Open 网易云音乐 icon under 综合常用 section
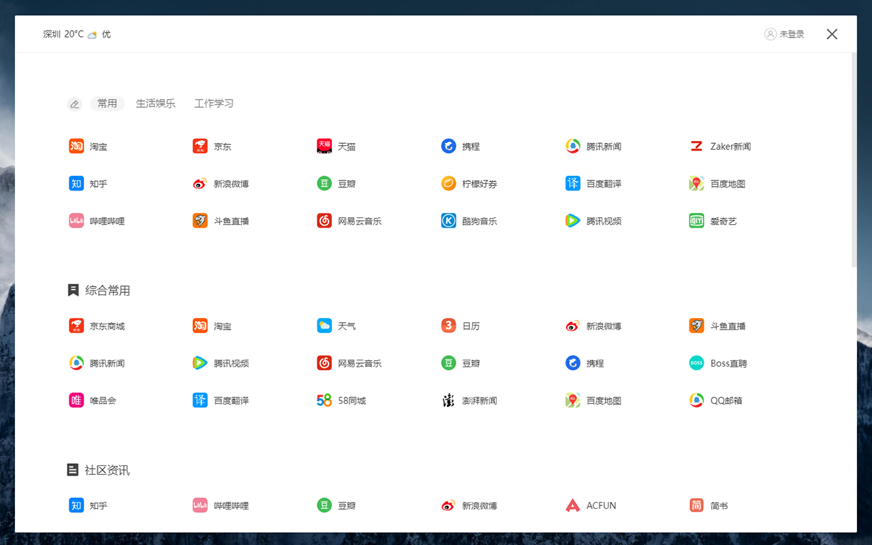This screenshot has height=545, width=872. (x=324, y=364)
